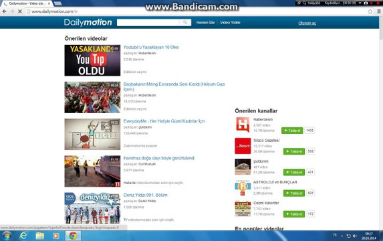
Task: Open Windows Start button
Action: pyautogui.click(x=7, y=236)
